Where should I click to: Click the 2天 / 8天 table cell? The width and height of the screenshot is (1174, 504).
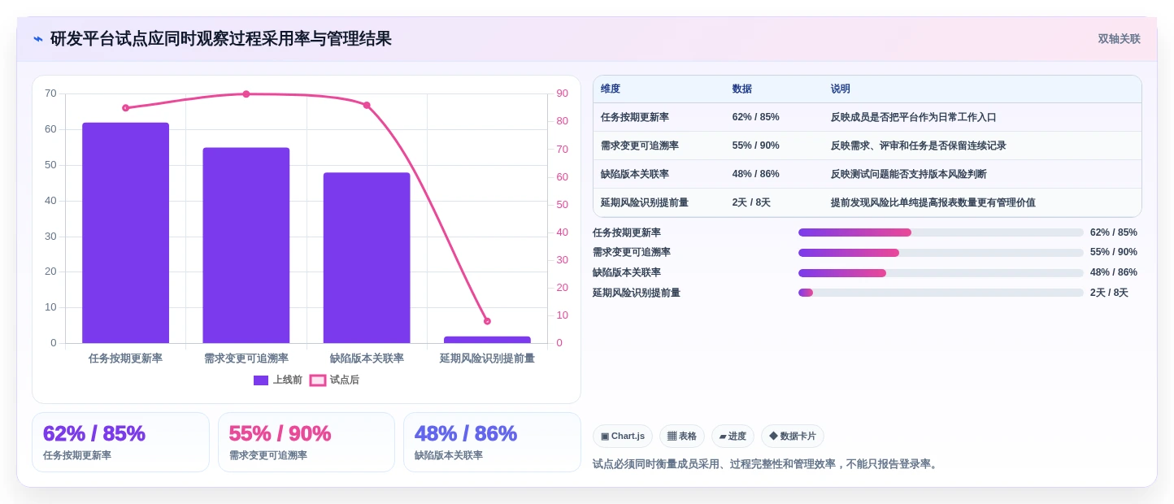tap(773, 202)
